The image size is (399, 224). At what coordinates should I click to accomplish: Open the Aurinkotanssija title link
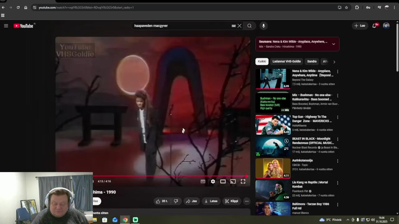(302, 161)
